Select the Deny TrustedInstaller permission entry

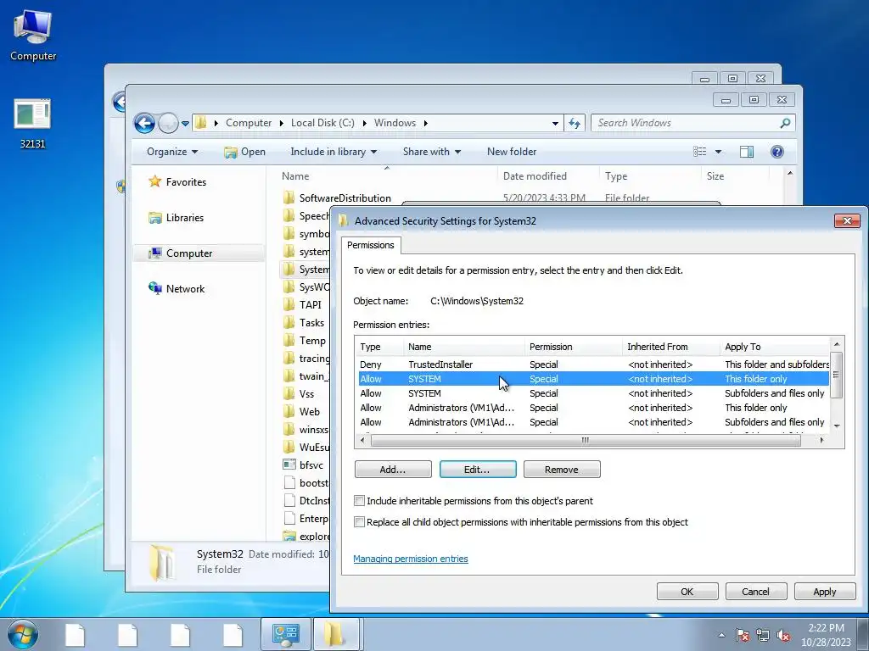[x=591, y=364]
